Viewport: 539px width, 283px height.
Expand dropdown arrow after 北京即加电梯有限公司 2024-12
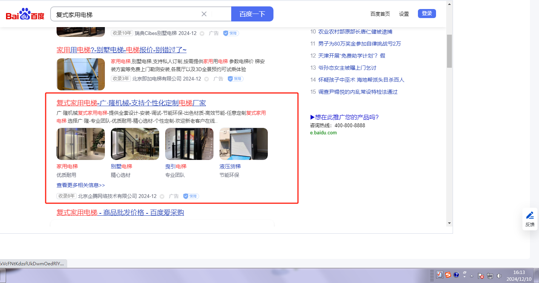click(x=207, y=79)
